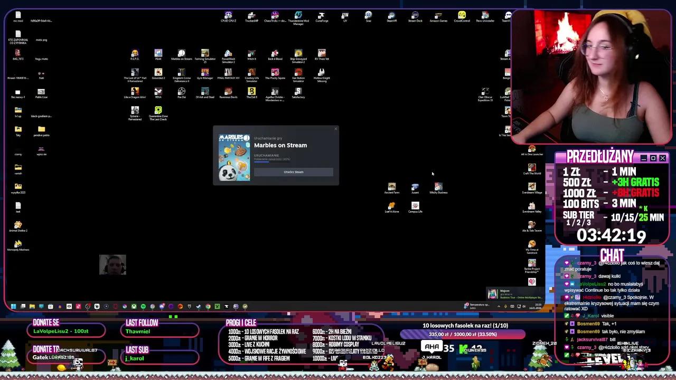Show hidden system tray icons
This screenshot has width=676, height=380.
coord(499,307)
